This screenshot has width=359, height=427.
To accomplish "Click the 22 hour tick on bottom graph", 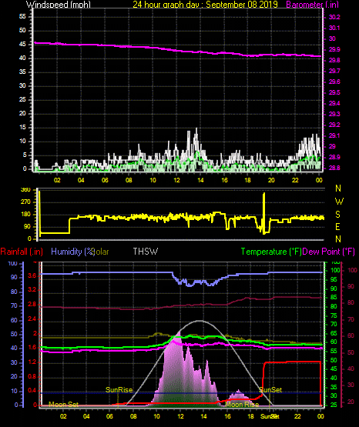I will click(297, 416).
